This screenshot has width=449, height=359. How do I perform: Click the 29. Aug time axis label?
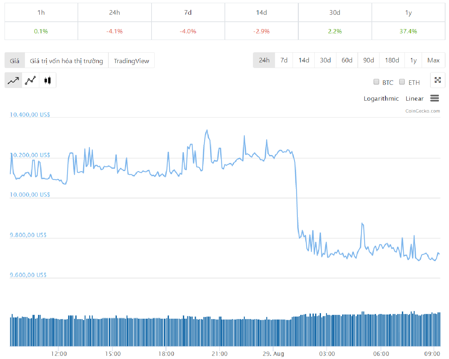click(273, 354)
